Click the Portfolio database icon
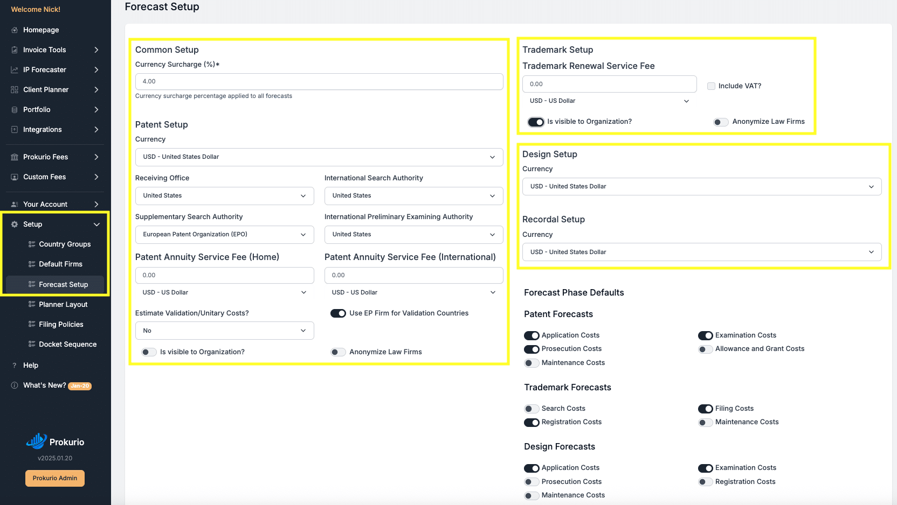Screen dimensions: 897x505 tap(15, 110)
